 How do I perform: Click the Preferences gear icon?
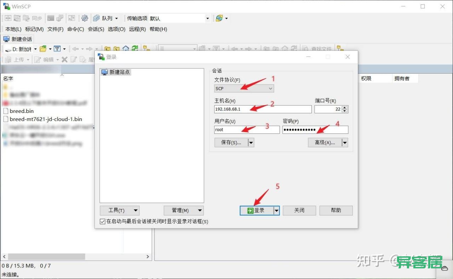pos(85,18)
